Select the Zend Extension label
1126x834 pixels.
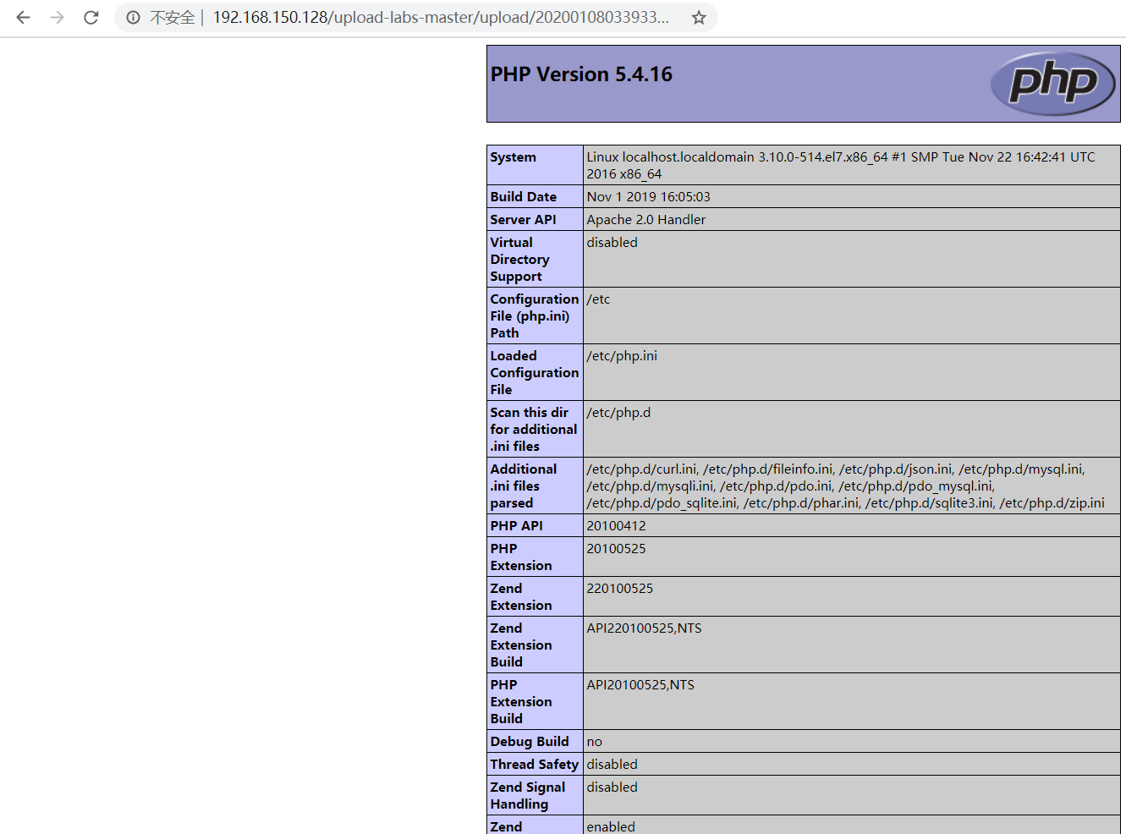(521, 597)
